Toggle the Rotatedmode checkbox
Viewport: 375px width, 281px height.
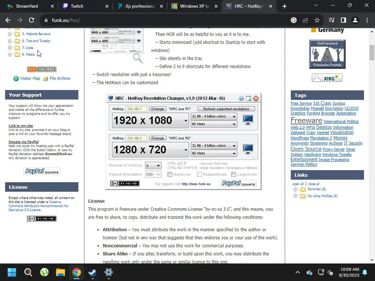click(x=199, y=175)
